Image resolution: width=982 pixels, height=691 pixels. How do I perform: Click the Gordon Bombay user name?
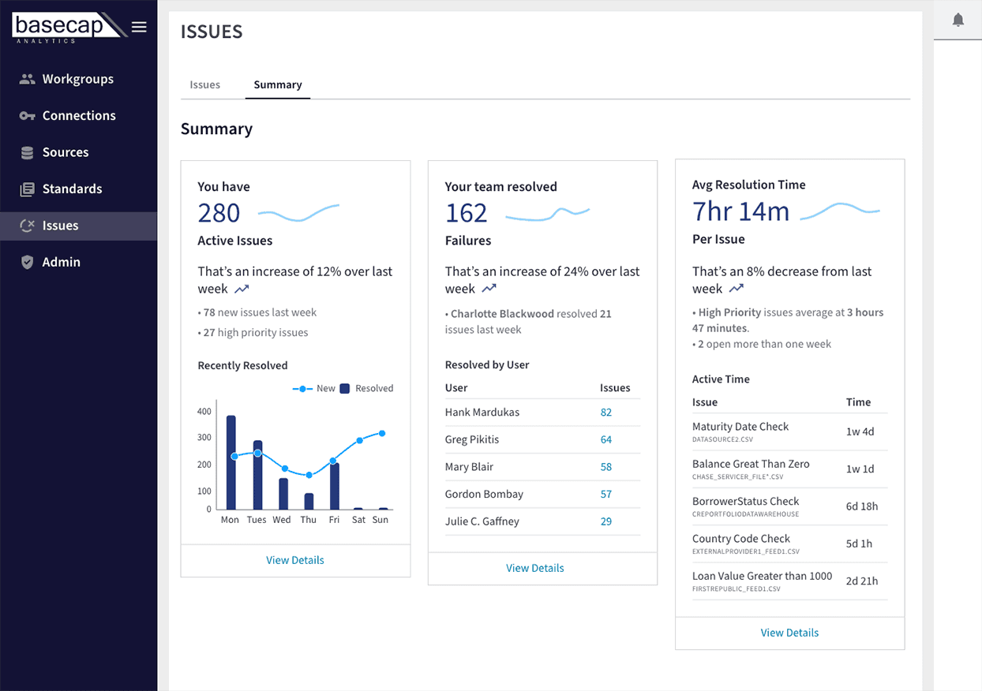click(x=484, y=495)
